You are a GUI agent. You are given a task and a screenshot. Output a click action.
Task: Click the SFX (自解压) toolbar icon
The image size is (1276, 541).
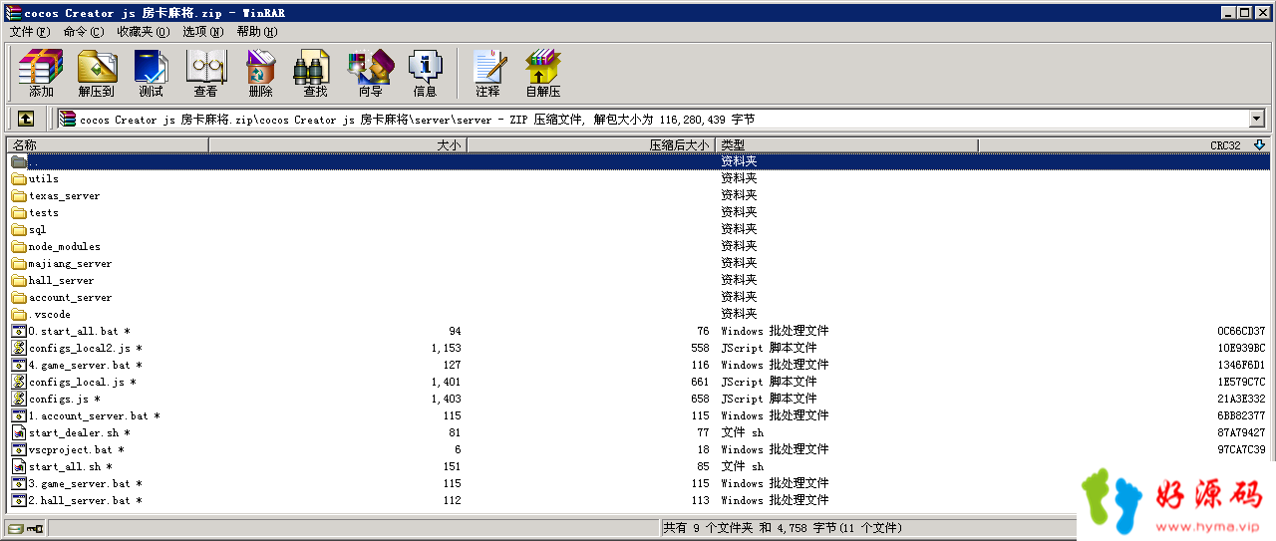tap(543, 73)
